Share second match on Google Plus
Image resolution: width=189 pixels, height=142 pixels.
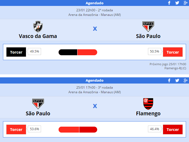185,80
